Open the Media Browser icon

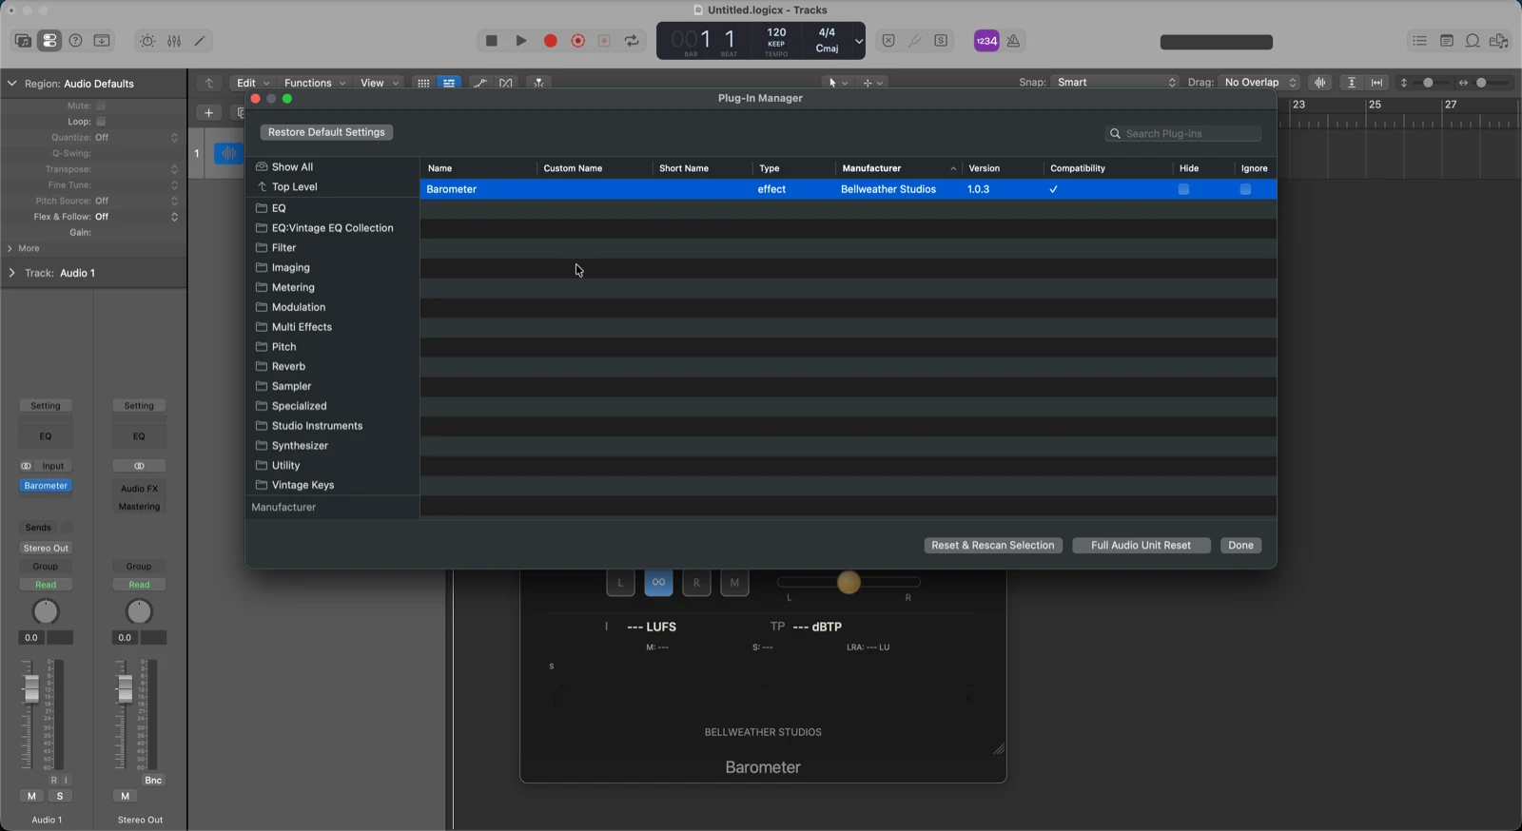click(1499, 41)
